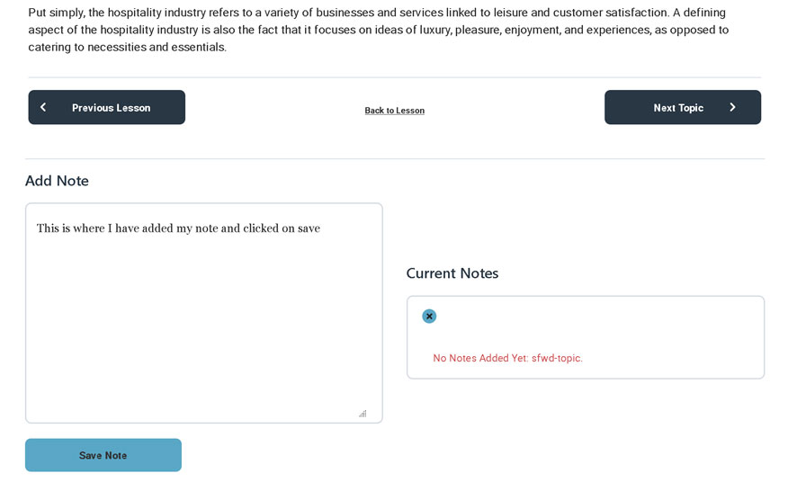Save the note with Save Note

tap(103, 455)
